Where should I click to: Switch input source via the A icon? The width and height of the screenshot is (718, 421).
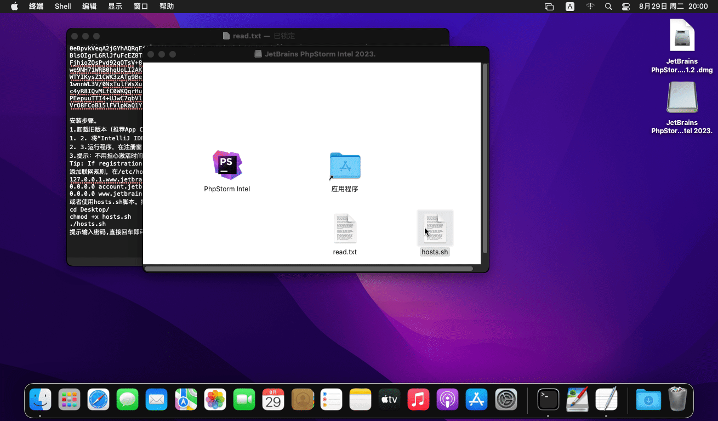point(570,7)
